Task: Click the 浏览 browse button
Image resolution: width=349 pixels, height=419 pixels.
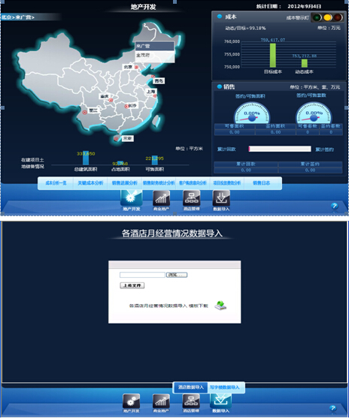Action: 177,275
